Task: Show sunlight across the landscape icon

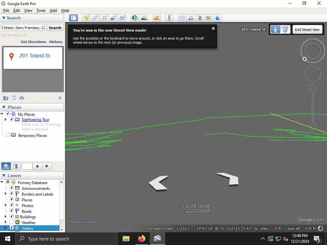Action: 144,18
